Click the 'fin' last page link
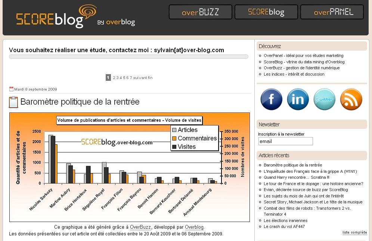Viewport: 372px width, 241px height. point(150,77)
